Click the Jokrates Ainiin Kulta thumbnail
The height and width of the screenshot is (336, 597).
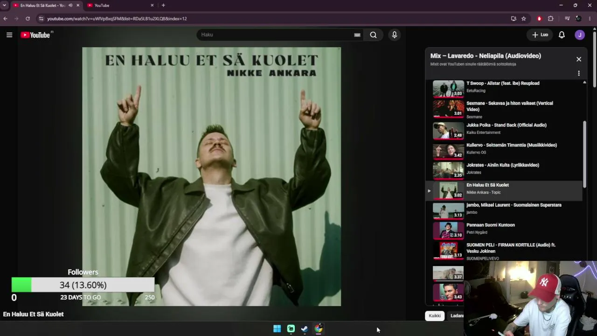tap(448, 171)
